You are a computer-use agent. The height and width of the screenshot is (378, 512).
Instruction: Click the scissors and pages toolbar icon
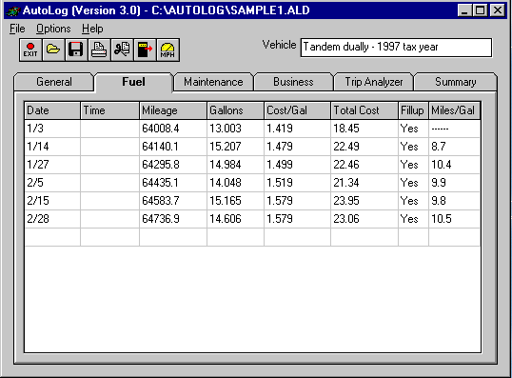(x=122, y=50)
